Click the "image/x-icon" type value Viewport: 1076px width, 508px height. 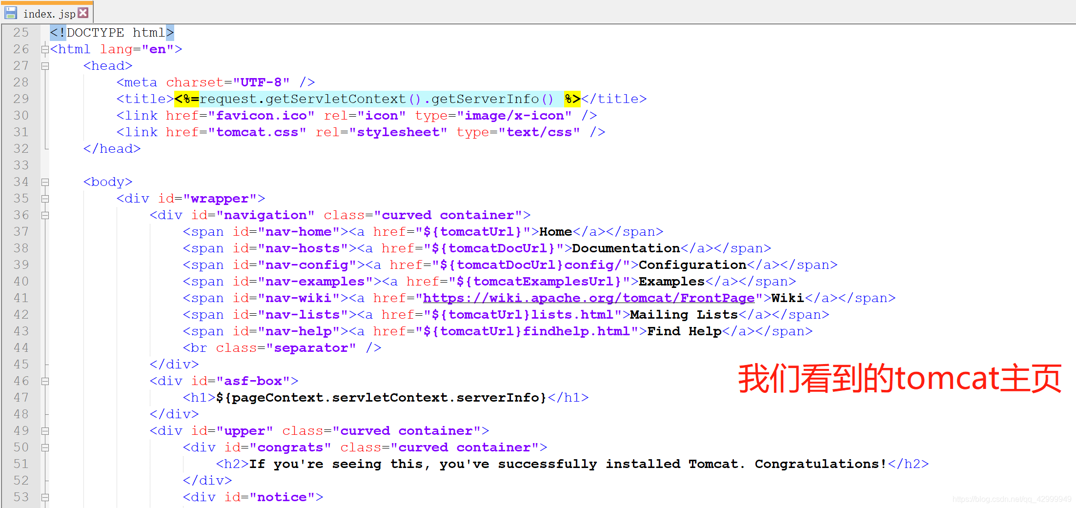[x=514, y=116]
